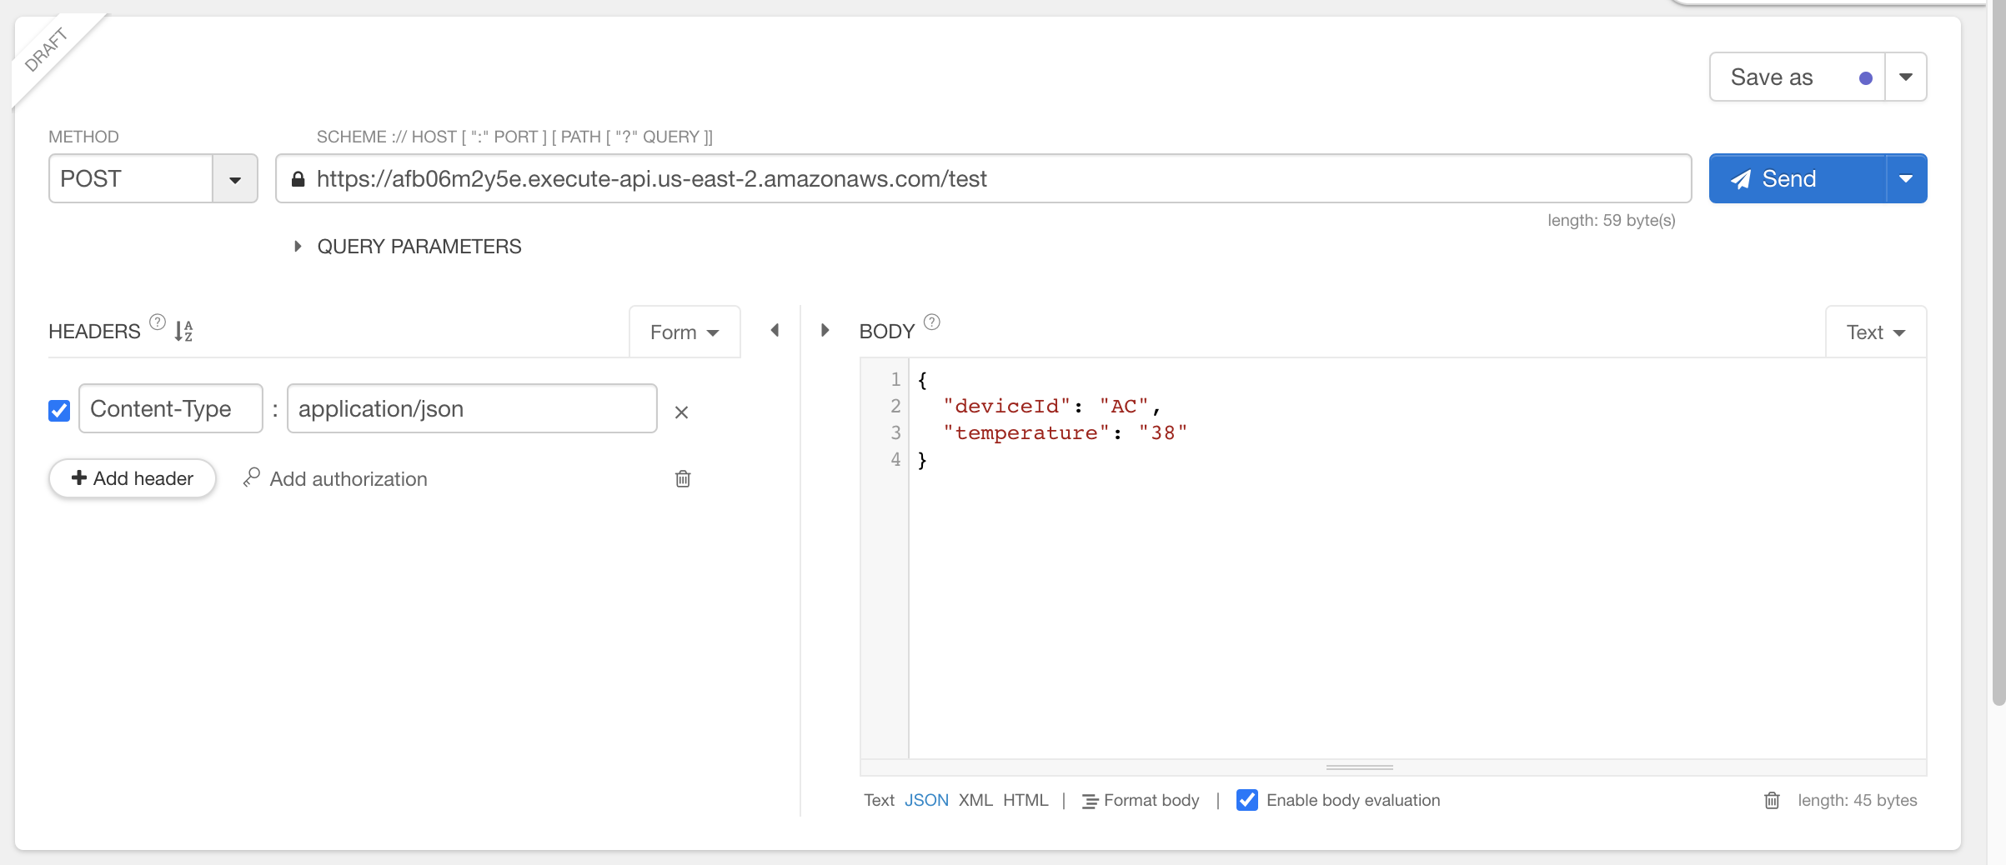
Task: Clear the body using the bottom-right trash icon
Action: 1772,800
